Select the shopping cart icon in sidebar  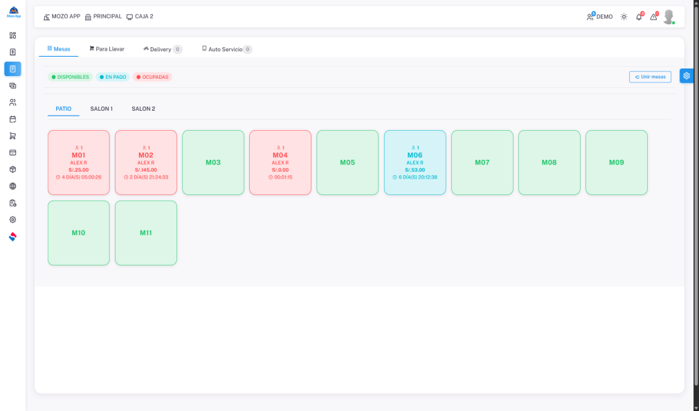tap(12, 136)
